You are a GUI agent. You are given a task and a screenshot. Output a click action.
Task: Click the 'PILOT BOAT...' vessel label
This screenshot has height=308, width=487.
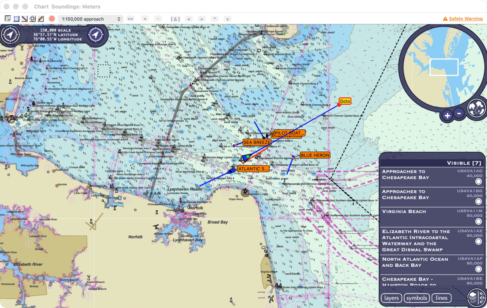tap(290, 133)
